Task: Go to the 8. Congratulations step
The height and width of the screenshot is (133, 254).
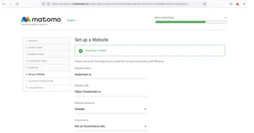Action: (x=47, y=88)
